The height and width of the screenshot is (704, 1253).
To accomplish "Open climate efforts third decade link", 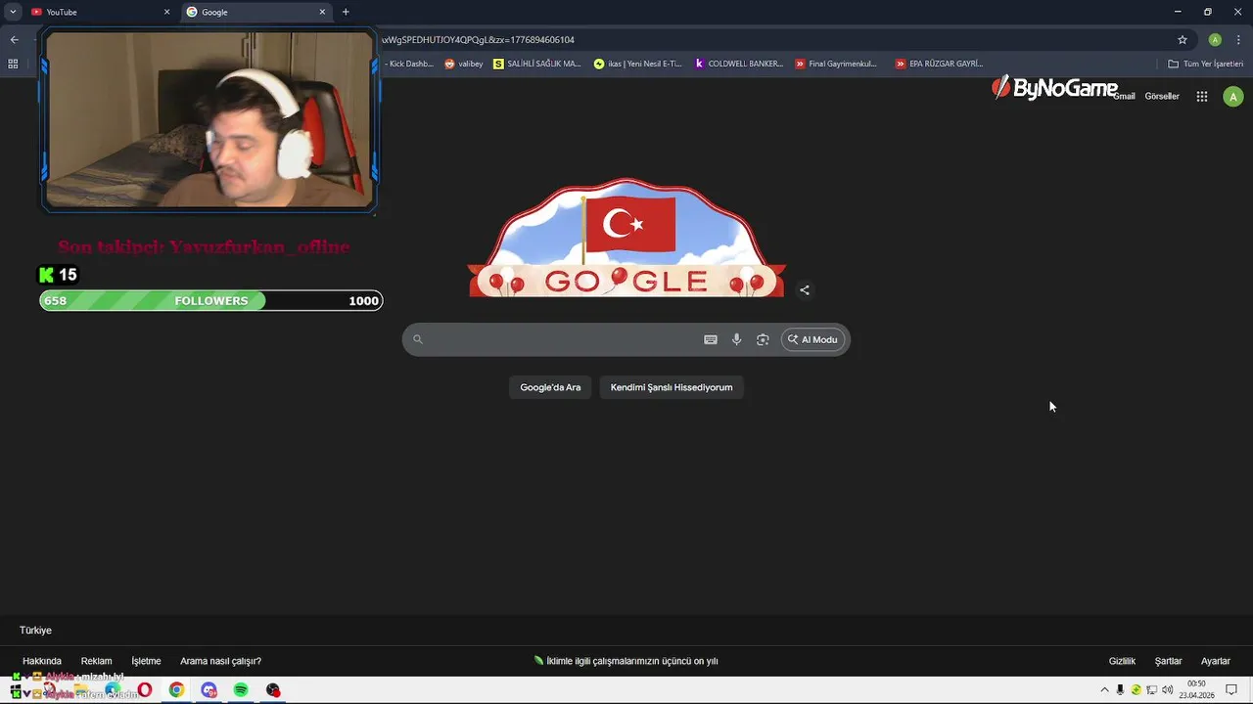I will coord(626,661).
